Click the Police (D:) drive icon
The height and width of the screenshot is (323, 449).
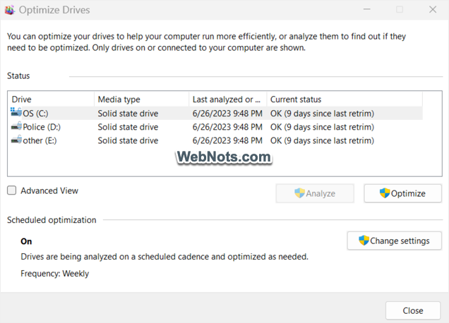16,126
